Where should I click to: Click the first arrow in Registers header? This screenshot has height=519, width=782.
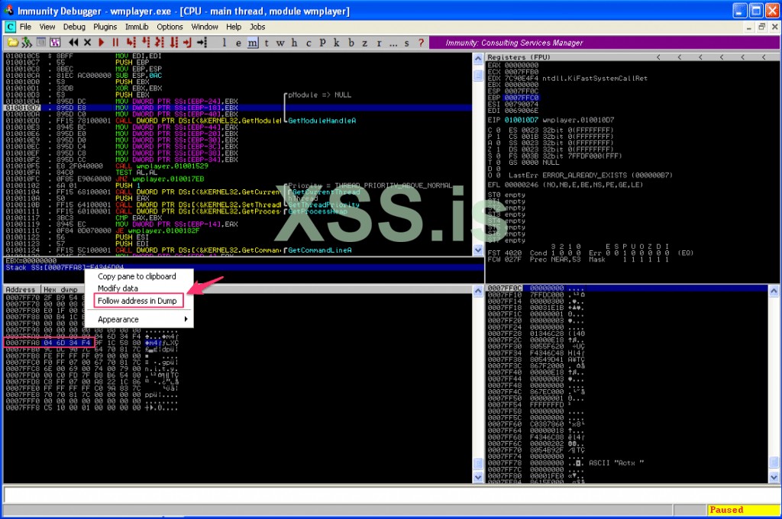click(x=659, y=57)
